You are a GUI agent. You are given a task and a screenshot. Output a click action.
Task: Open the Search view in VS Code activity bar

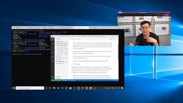click(53, 44)
